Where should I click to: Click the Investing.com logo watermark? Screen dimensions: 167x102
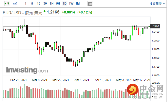(27, 70)
